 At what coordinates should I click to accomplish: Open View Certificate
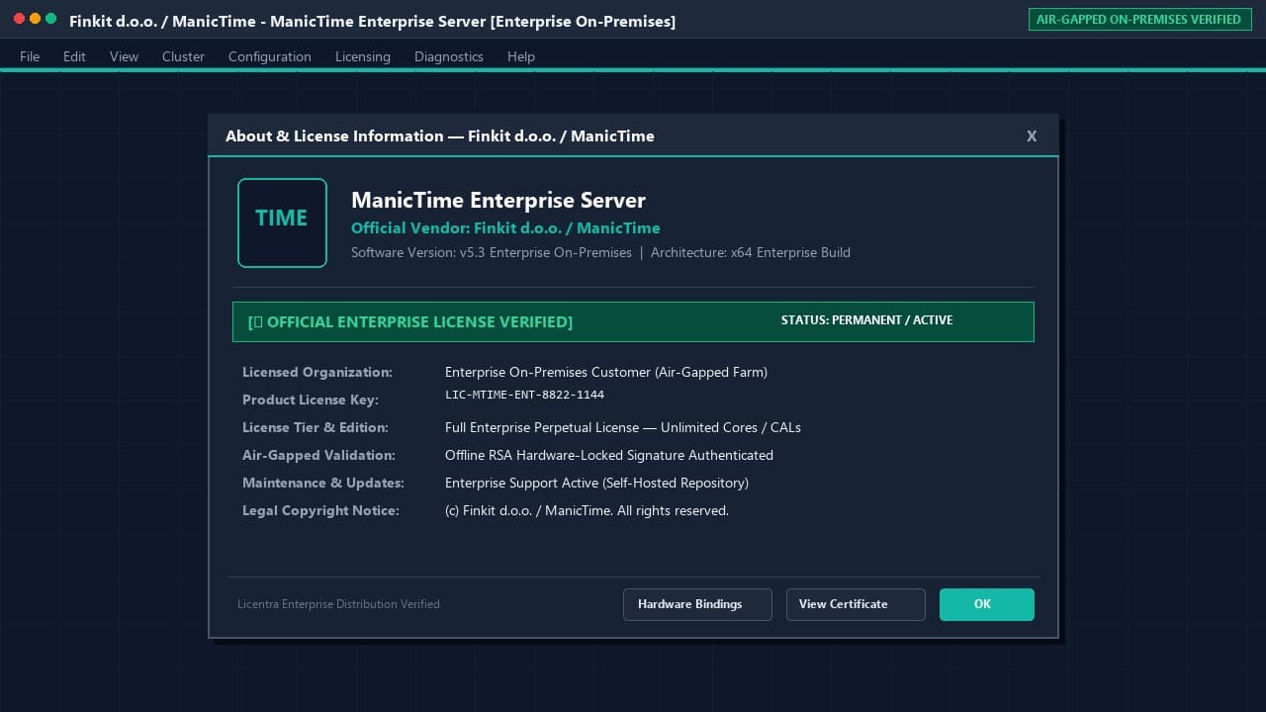pos(856,604)
